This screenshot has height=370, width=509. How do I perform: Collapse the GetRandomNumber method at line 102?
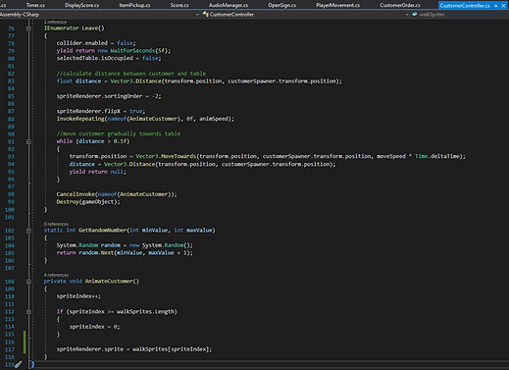point(28,231)
